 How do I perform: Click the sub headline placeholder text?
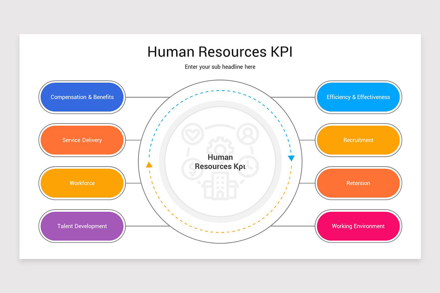[x=220, y=67]
